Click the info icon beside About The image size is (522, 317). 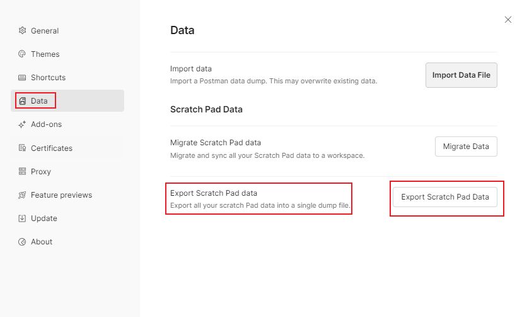coord(22,242)
